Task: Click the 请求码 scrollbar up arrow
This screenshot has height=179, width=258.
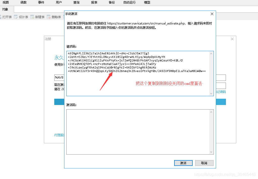Action: click(211, 54)
